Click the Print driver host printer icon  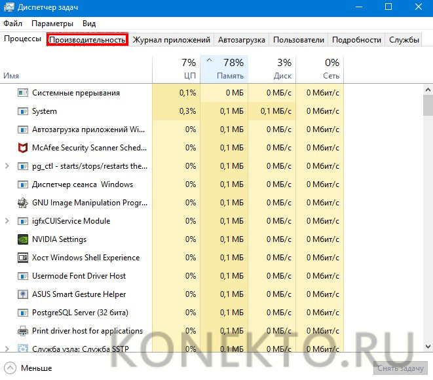click(23, 331)
